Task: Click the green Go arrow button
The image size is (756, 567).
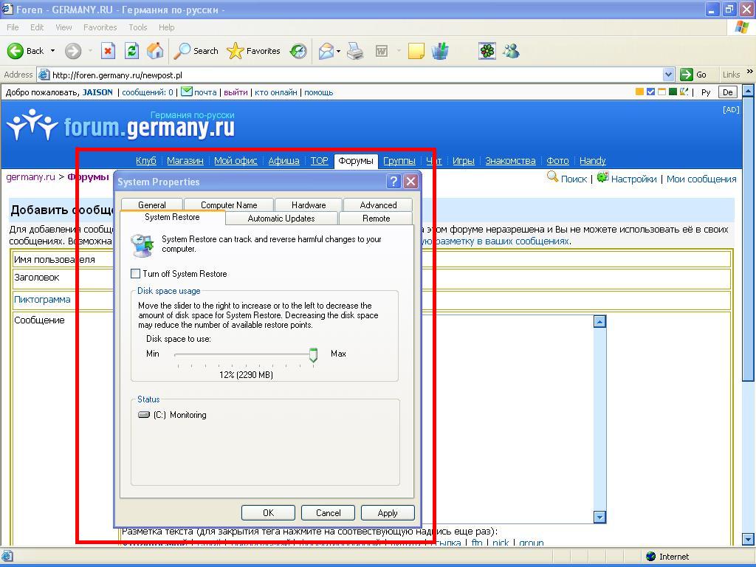Action: coord(686,75)
